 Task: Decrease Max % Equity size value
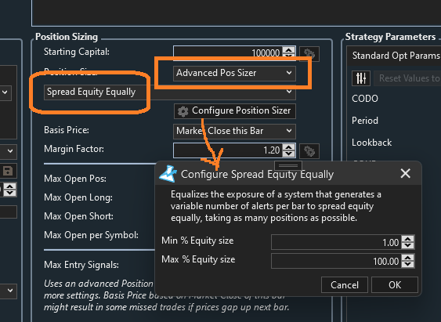coord(408,264)
